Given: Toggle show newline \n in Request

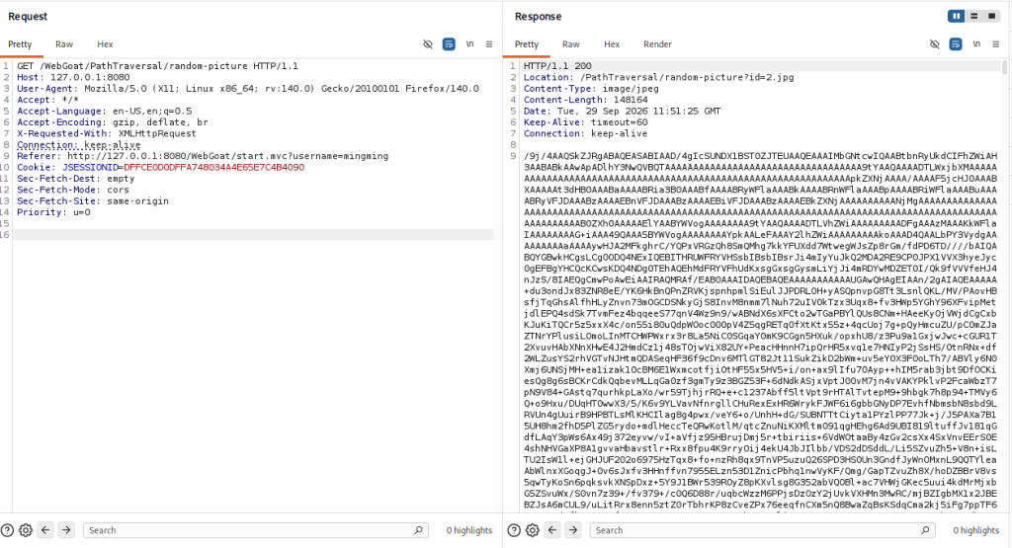Looking at the screenshot, I should point(469,44).
